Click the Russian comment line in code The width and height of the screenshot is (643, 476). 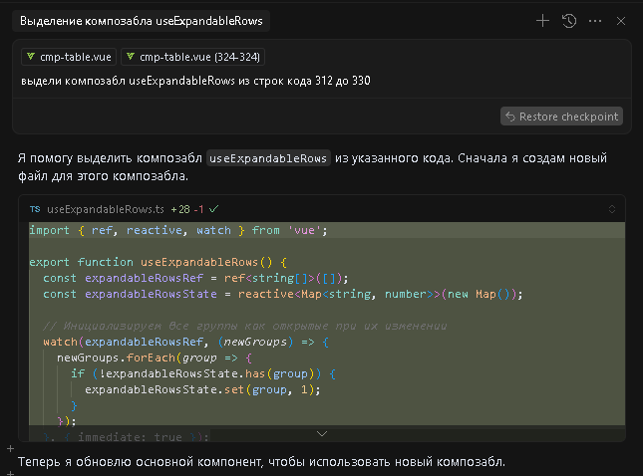coord(245,326)
